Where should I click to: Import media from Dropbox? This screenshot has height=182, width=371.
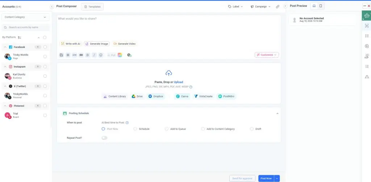pyautogui.click(x=156, y=96)
